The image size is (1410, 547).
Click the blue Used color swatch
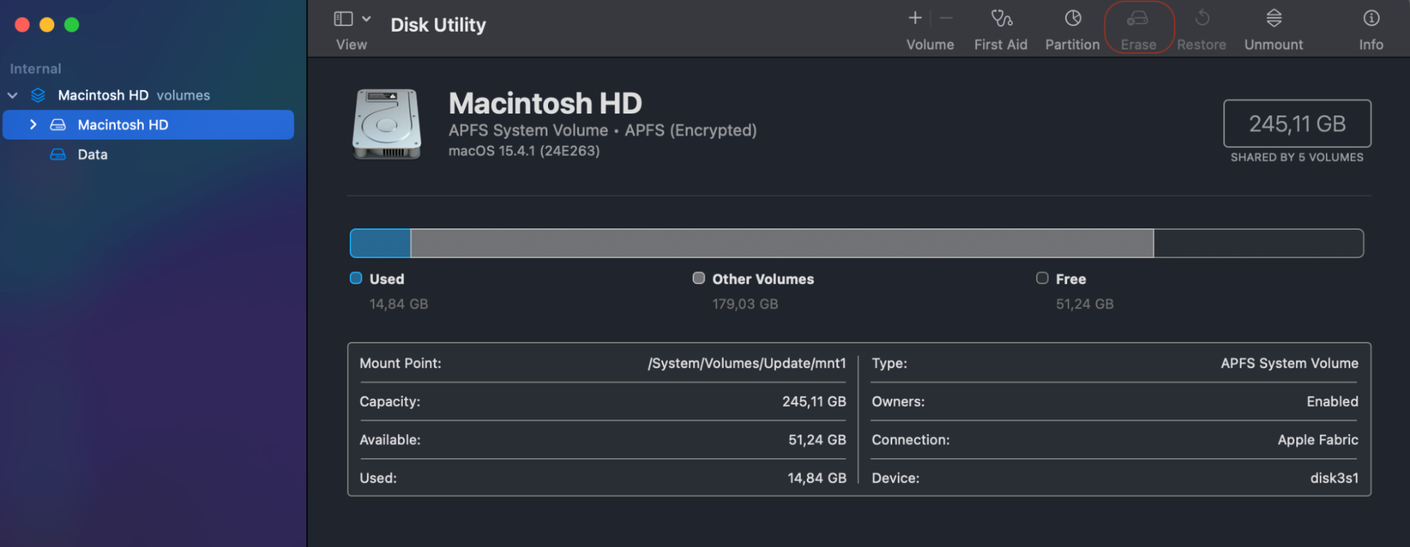point(356,278)
